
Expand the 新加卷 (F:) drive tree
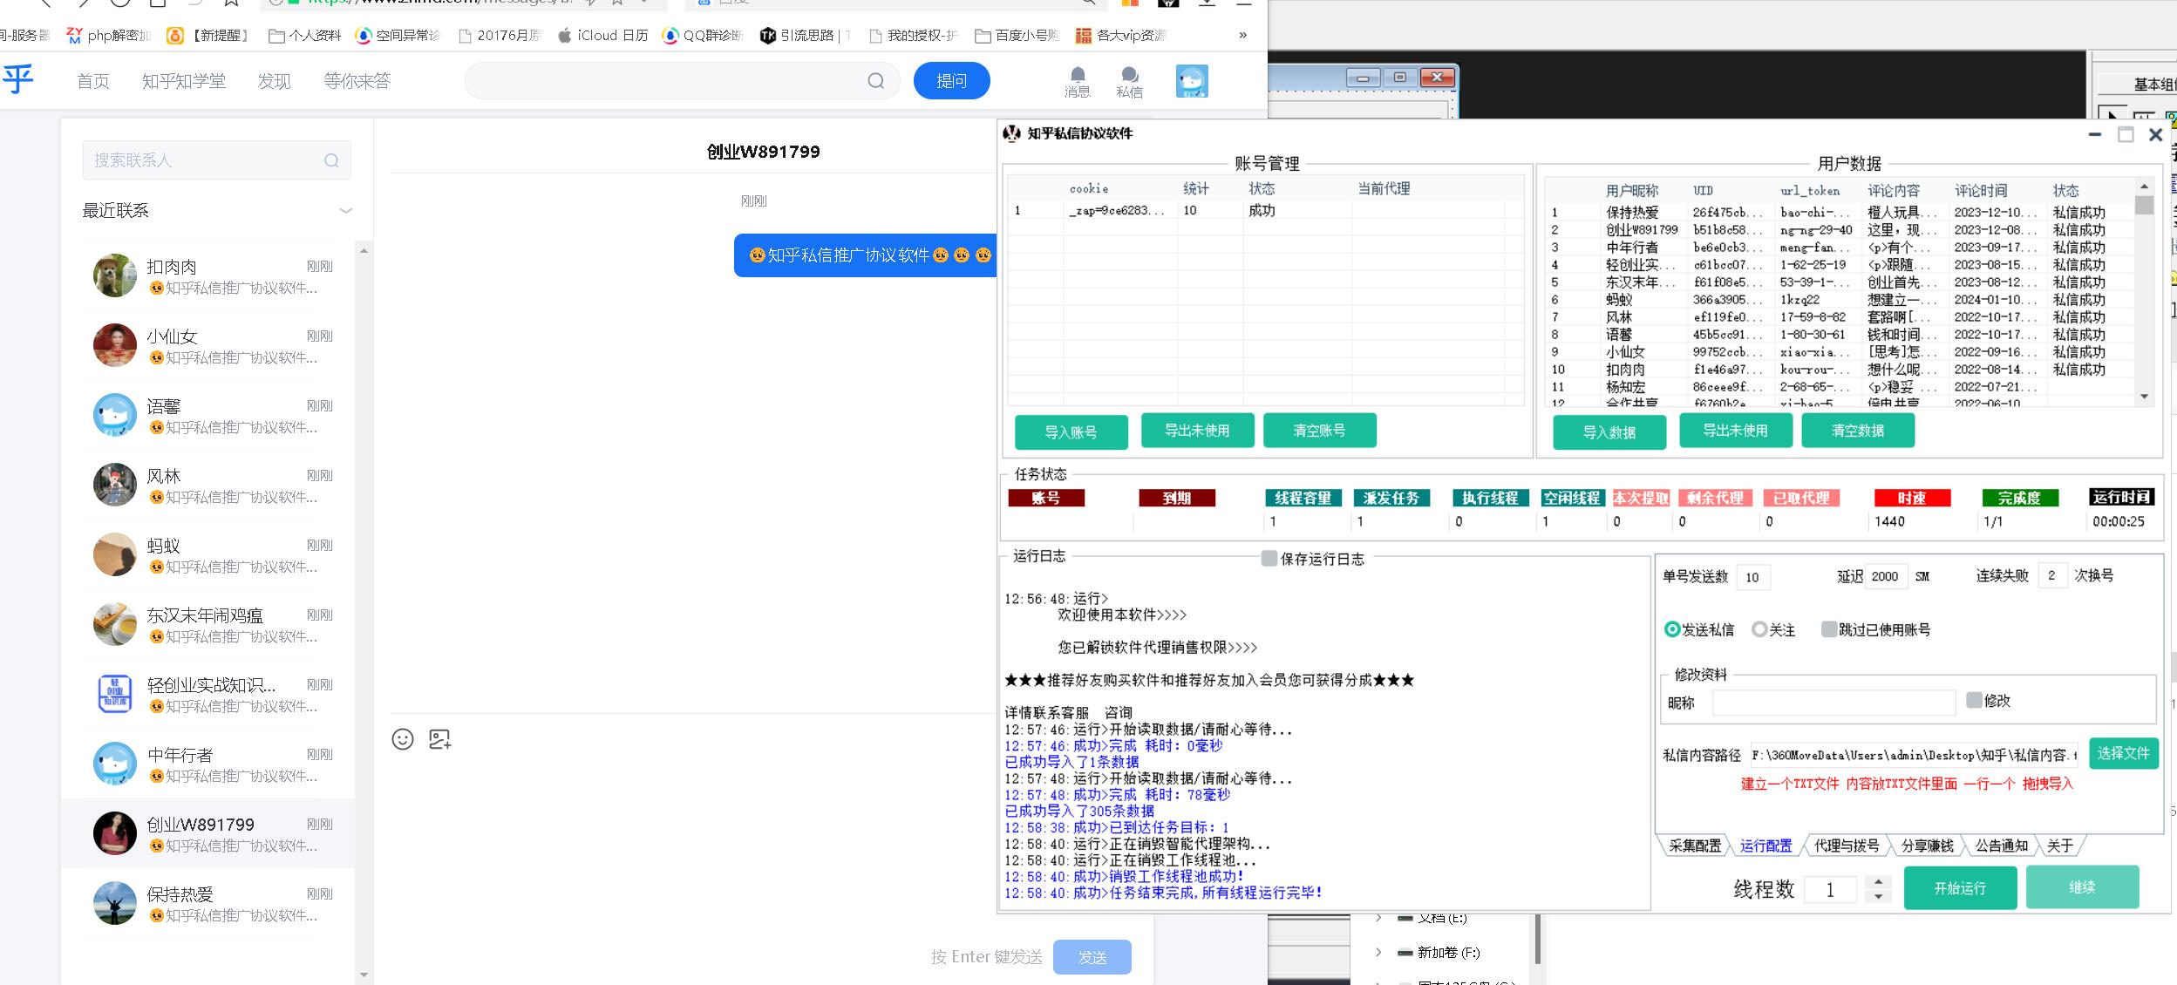pyautogui.click(x=1378, y=953)
